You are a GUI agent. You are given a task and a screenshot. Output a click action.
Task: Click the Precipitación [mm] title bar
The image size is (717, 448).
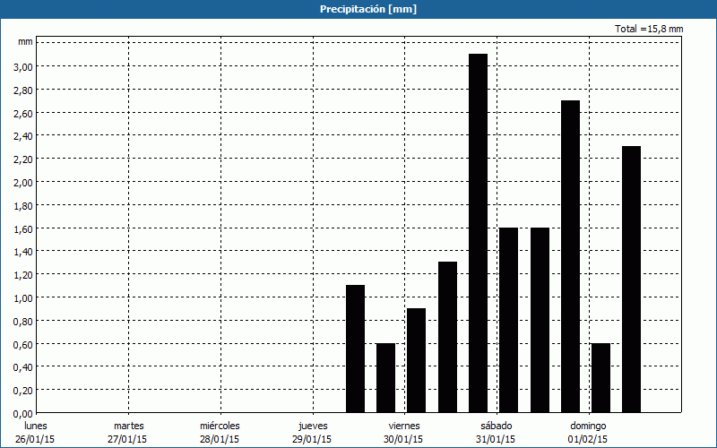pyautogui.click(x=358, y=9)
